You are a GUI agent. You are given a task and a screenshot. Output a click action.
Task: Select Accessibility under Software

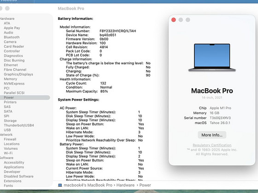coord(14,163)
